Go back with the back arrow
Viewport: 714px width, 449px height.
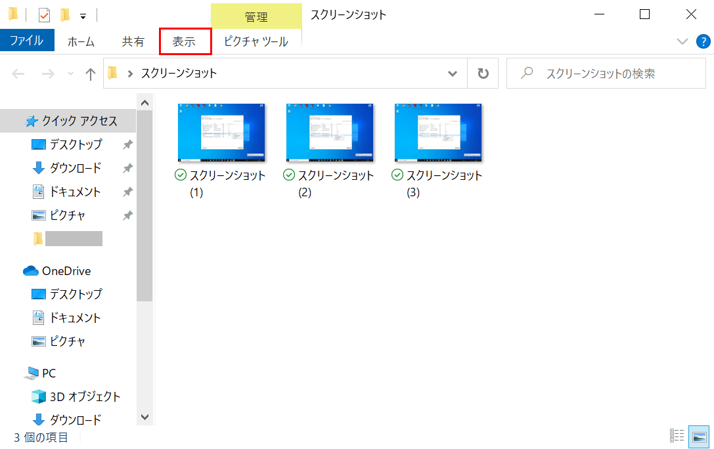[x=18, y=74]
